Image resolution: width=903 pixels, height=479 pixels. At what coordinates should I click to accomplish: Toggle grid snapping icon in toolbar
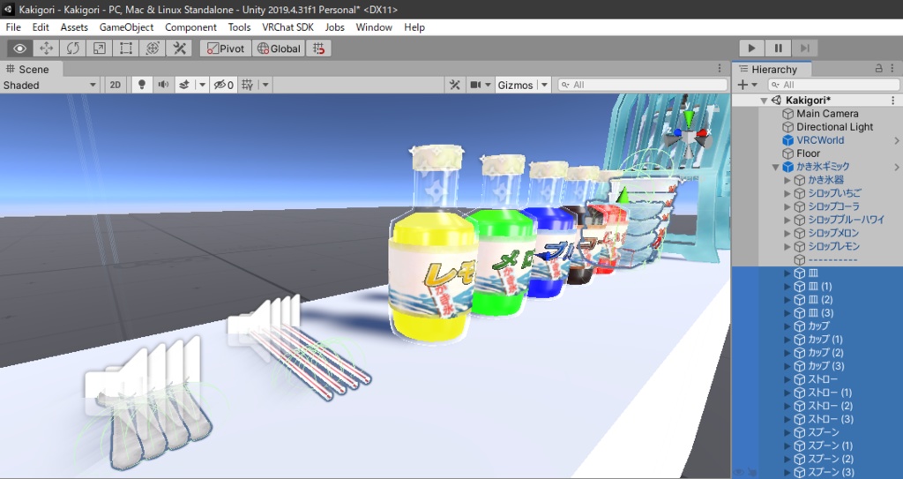point(318,49)
